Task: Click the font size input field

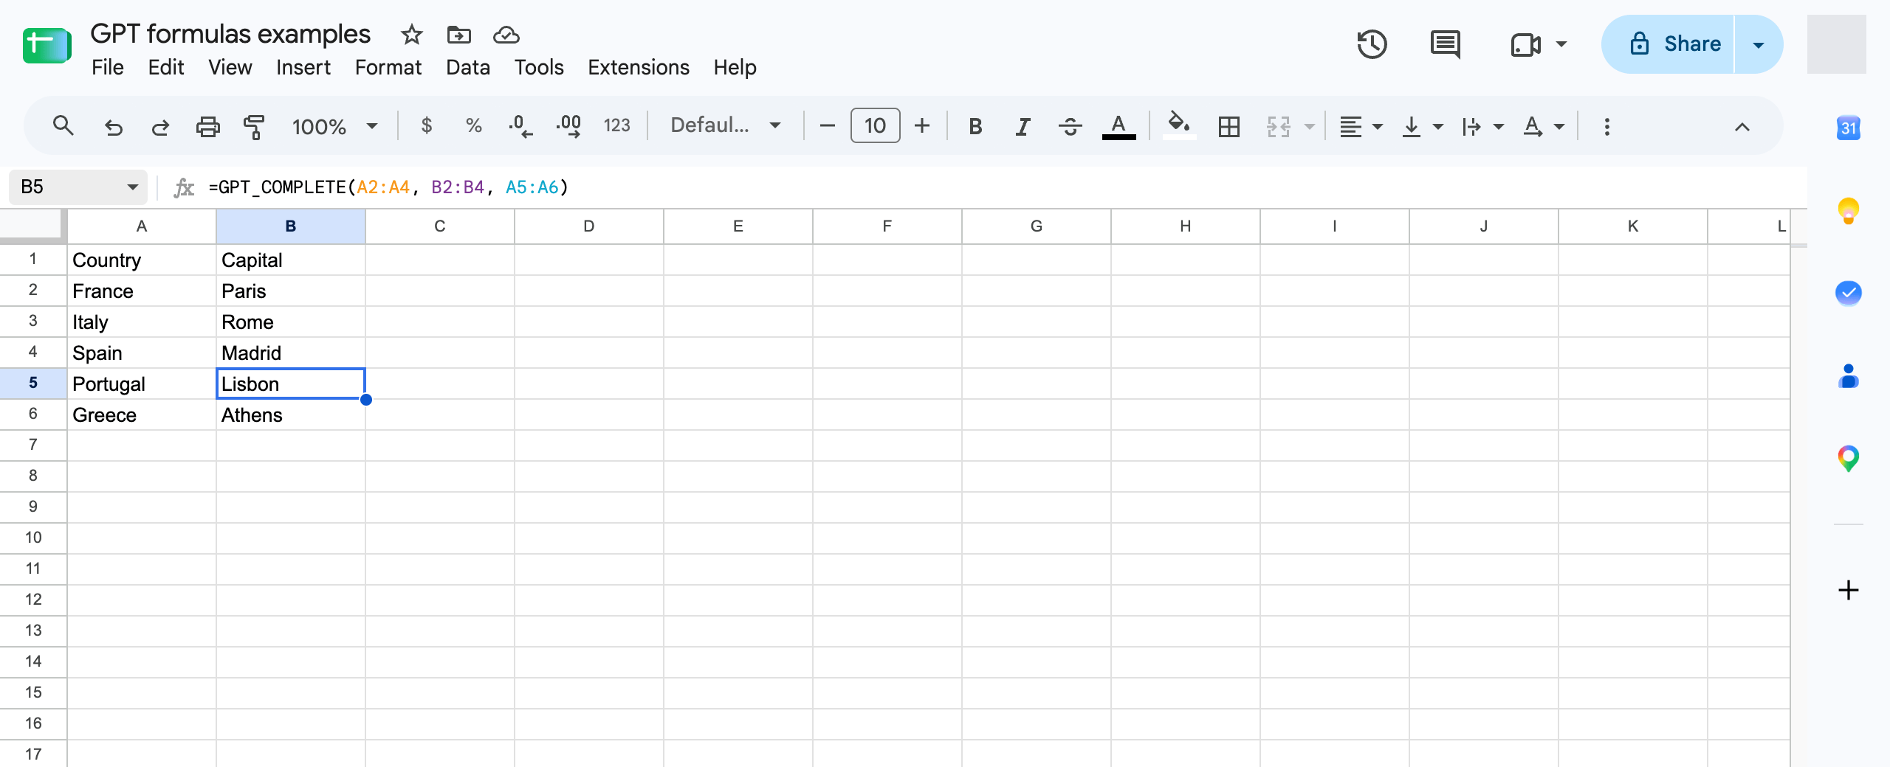Action: 875,126
